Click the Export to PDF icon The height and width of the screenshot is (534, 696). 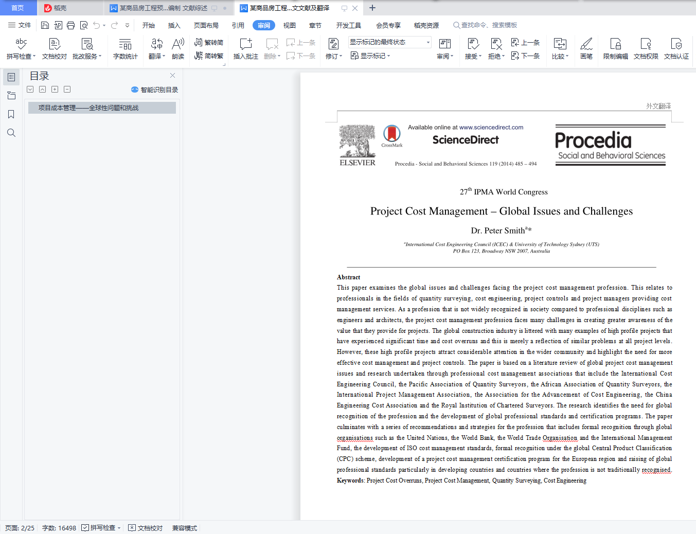[x=58, y=25]
